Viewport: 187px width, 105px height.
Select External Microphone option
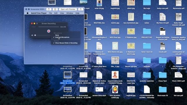click(x=62, y=37)
